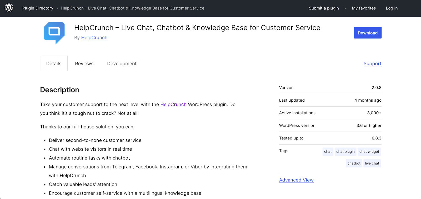
Task: Follow HelpCrunch link in description paragraph
Action: tap(173, 104)
